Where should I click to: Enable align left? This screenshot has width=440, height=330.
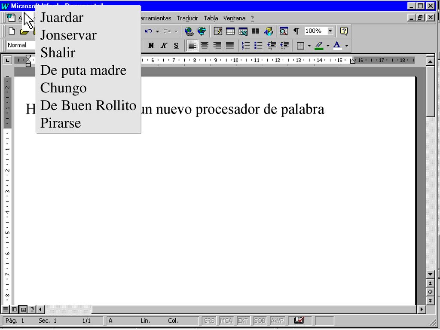(192, 46)
